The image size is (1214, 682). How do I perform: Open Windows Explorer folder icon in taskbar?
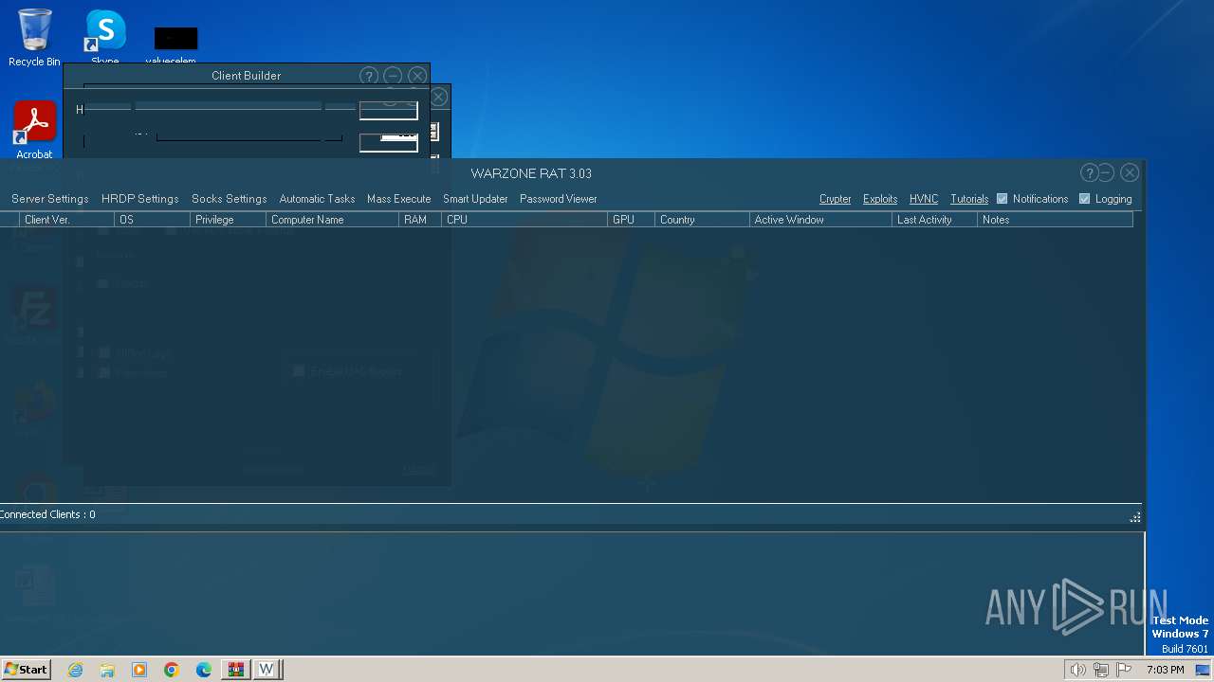[x=107, y=670]
